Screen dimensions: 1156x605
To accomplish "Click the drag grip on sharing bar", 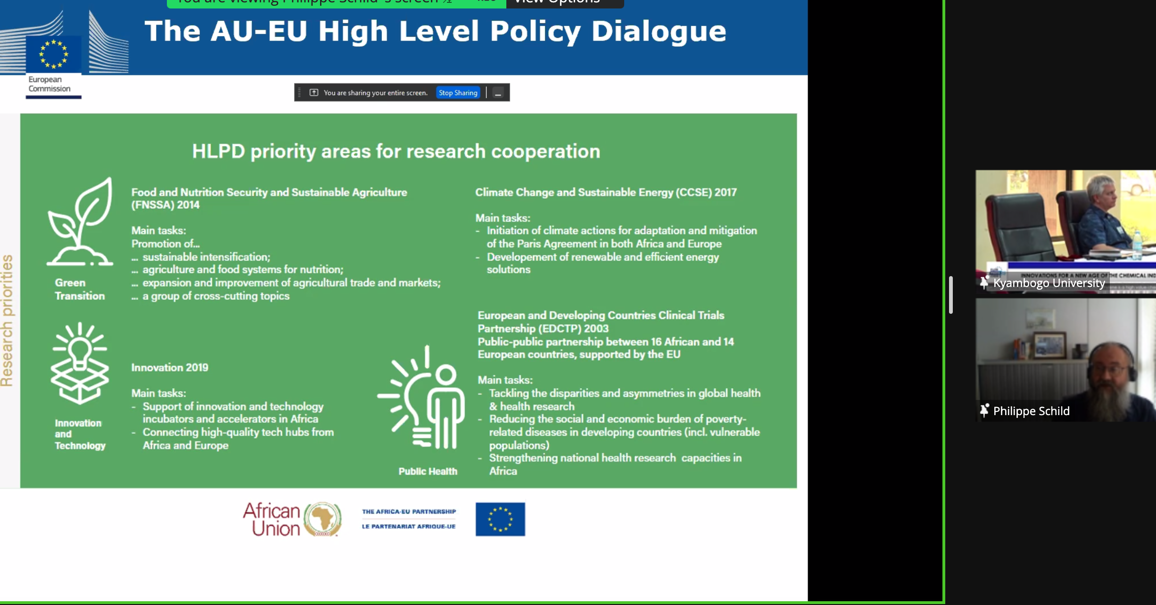I will [299, 93].
